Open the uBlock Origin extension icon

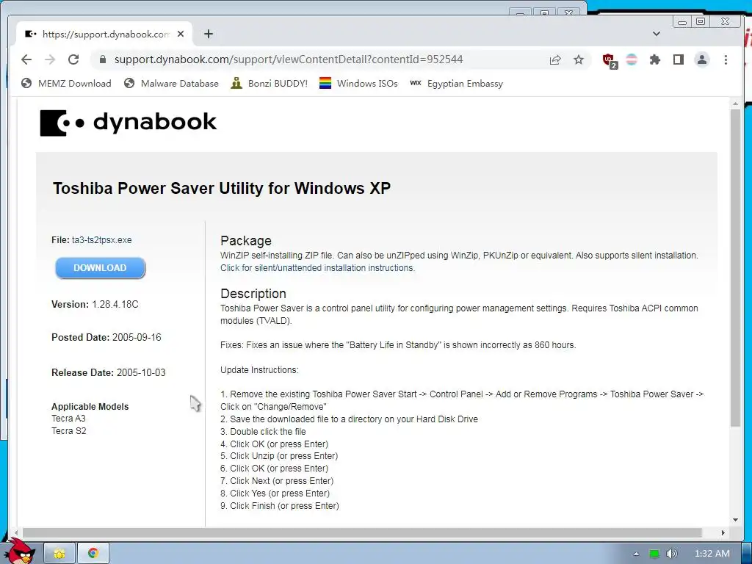pyautogui.click(x=610, y=60)
